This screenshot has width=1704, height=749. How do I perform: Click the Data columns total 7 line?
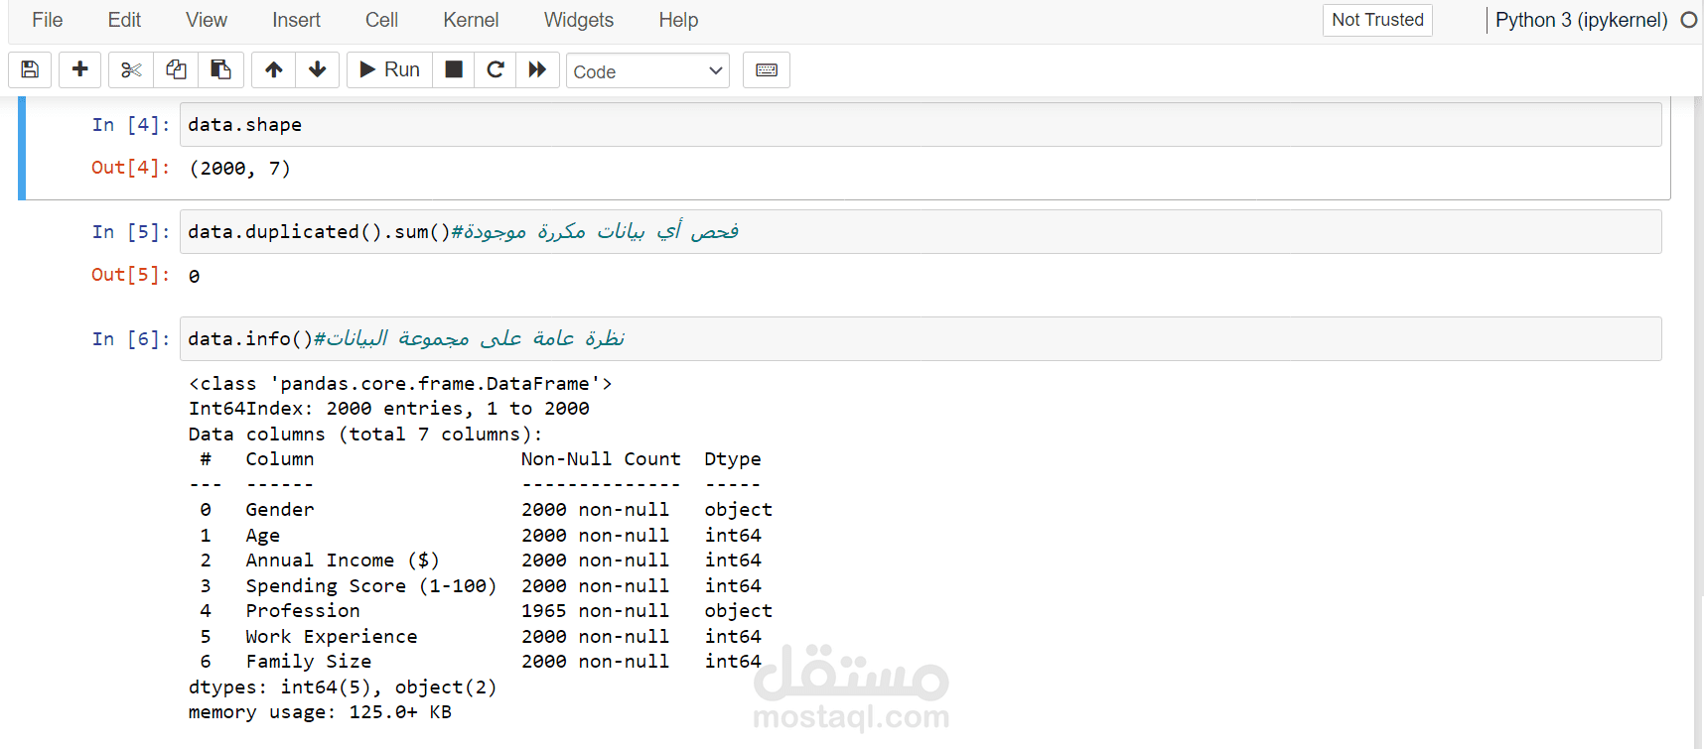(365, 435)
